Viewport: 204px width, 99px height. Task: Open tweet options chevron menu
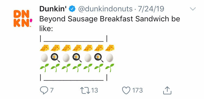coord(193,9)
